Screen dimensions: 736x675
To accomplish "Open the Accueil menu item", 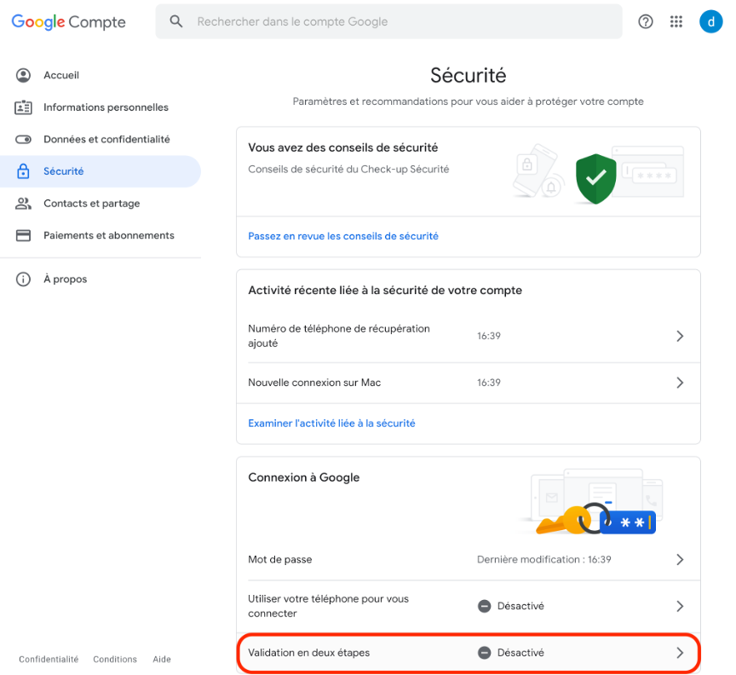I will [101, 75].
